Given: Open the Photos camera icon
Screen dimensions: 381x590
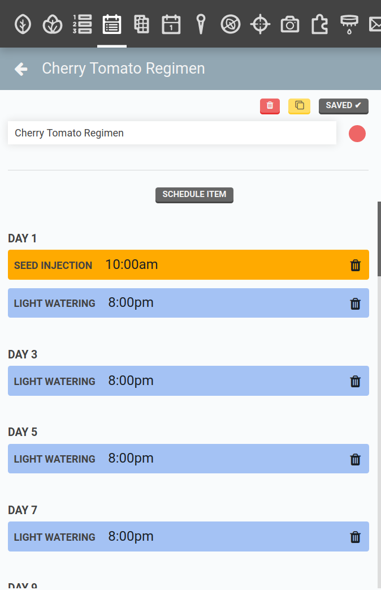Looking at the screenshot, I should (290, 24).
